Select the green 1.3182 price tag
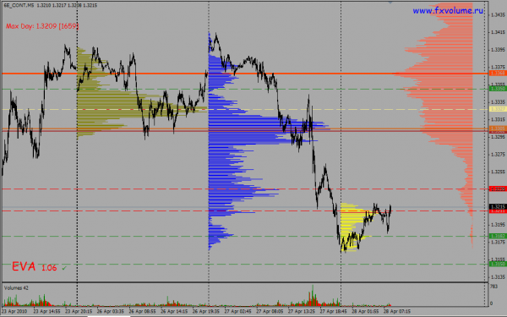 (498, 236)
